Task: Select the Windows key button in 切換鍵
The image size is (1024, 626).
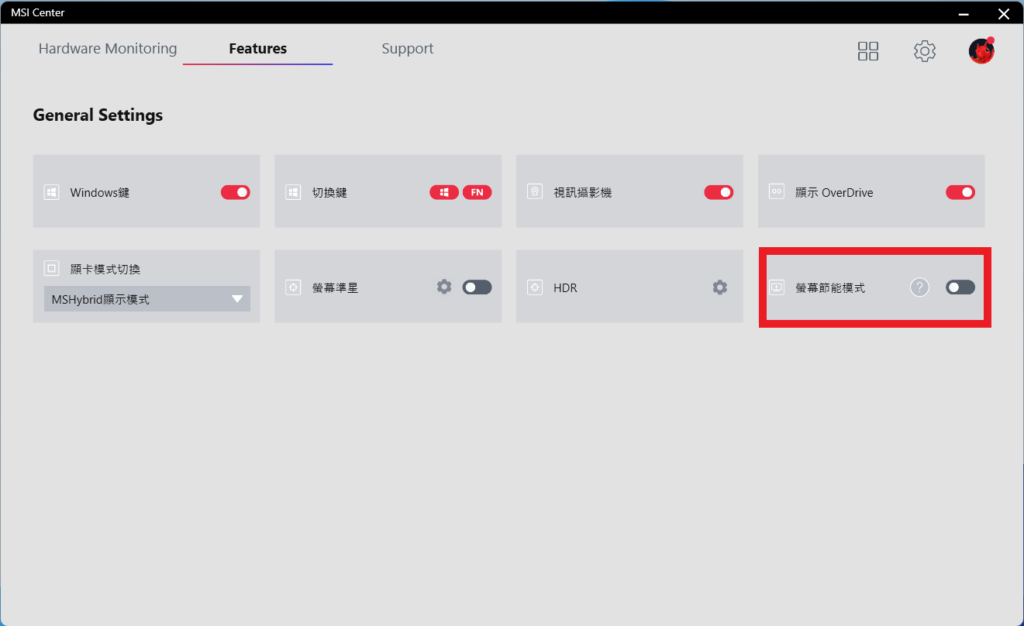Action: click(444, 192)
